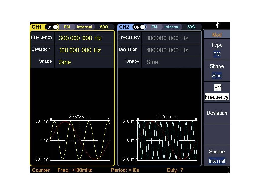Viewport: 260px width, 195px height.
Task: Edit CH1 deviation 100.000 000 Hz
Action: 80,50
